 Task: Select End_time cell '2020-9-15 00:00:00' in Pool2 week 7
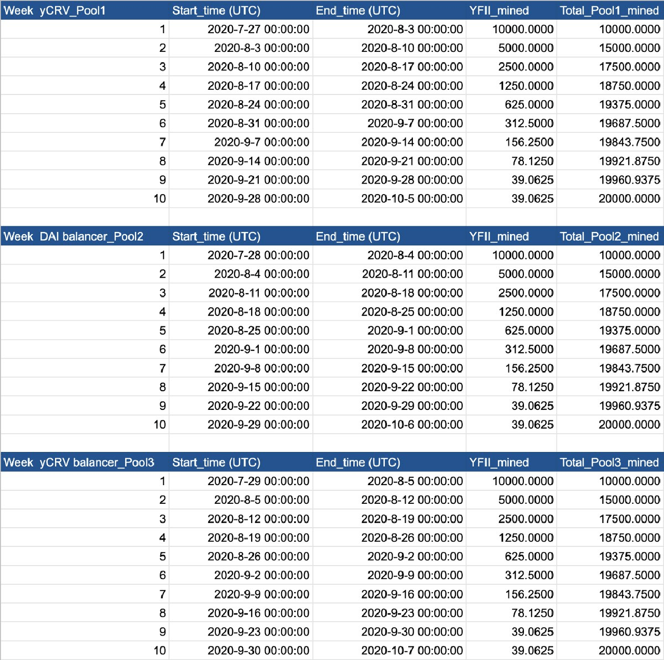(x=389, y=368)
